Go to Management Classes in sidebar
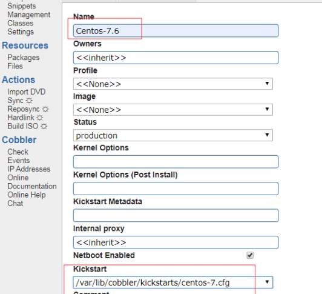This screenshot has width=322, height=294. [29, 19]
